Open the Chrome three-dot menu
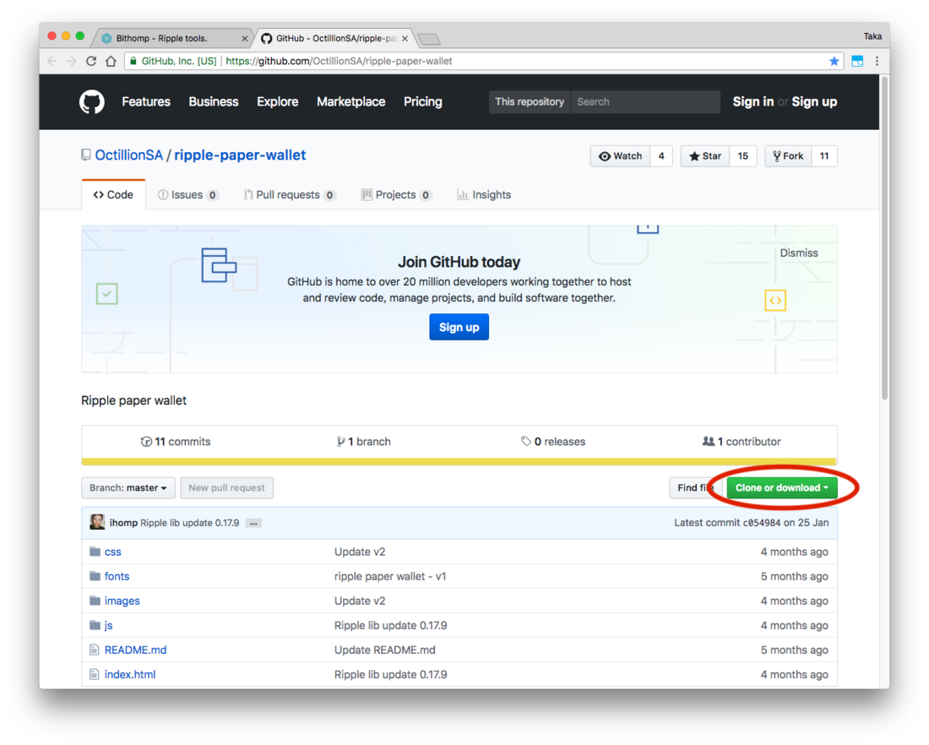 coord(877,61)
